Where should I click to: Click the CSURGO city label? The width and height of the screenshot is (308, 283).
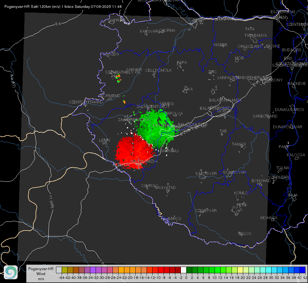tap(149, 186)
